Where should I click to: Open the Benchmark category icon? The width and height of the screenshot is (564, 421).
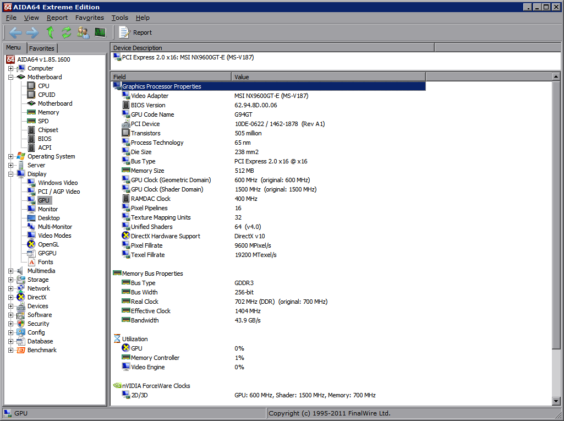pos(21,350)
